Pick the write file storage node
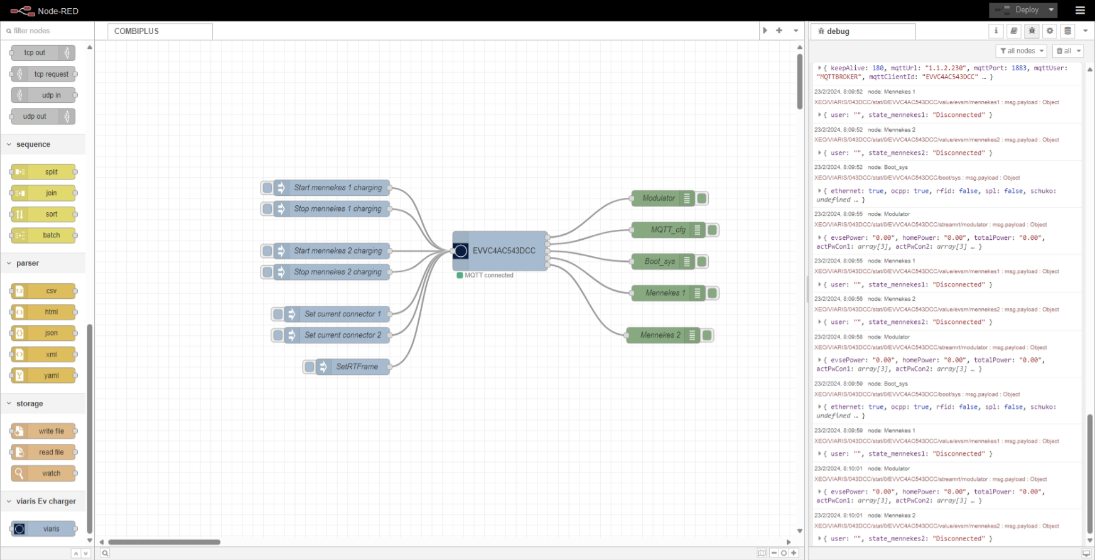The width and height of the screenshot is (1095, 560). [43, 431]
